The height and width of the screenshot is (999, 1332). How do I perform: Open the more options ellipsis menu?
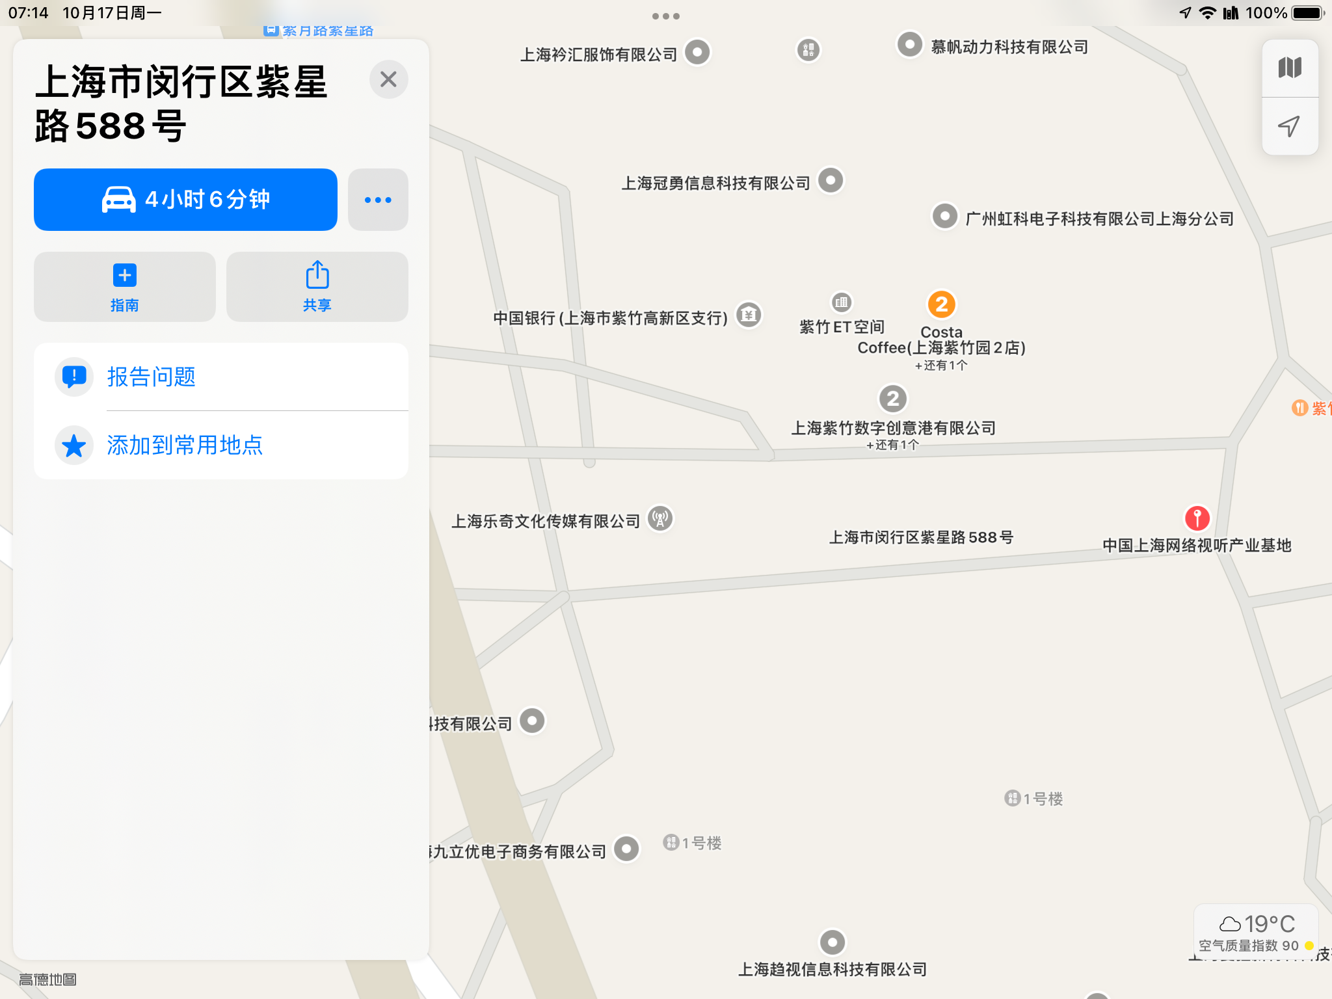click(x=378, y=199)
